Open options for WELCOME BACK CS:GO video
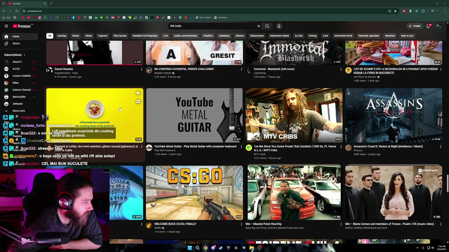This screenshot has height=252, width=449. [x=241, y=224]
